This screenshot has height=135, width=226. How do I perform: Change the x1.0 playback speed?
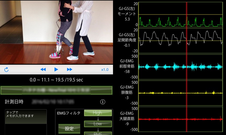click(105, 70)
